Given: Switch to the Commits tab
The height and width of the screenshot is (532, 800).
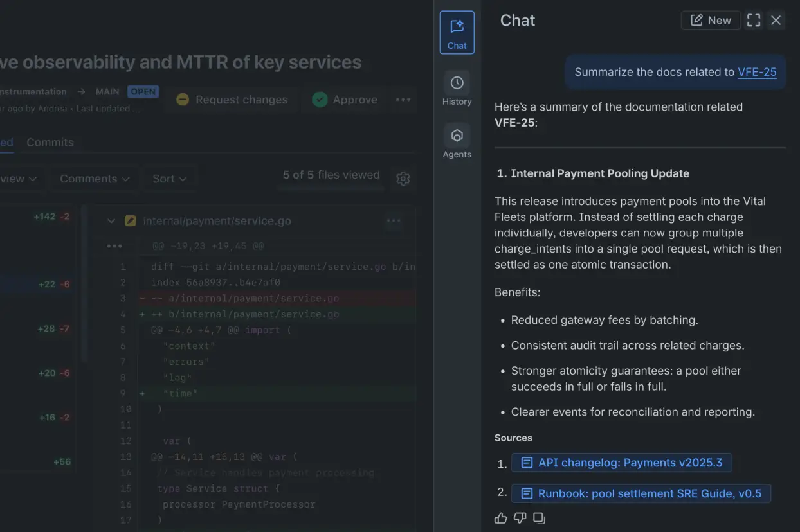Looking at the screenshot, I should (50, 143).
